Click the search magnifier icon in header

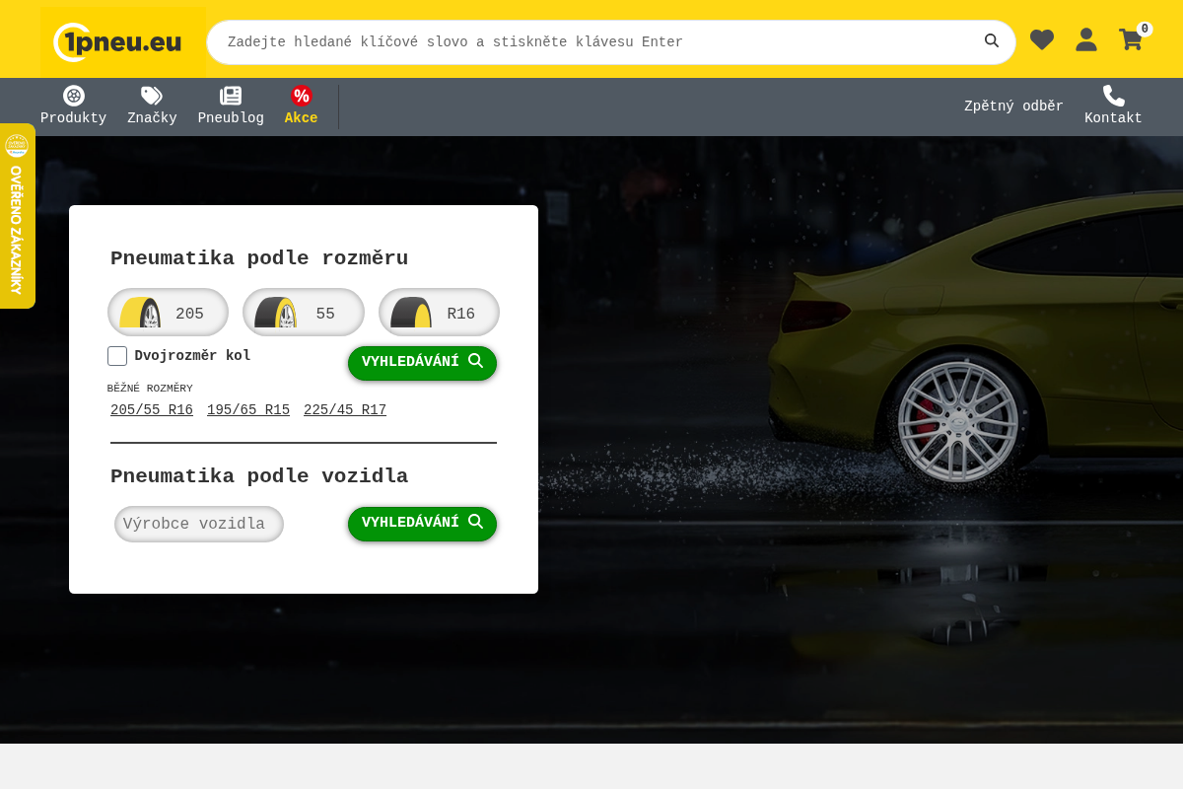coord(992,41)
